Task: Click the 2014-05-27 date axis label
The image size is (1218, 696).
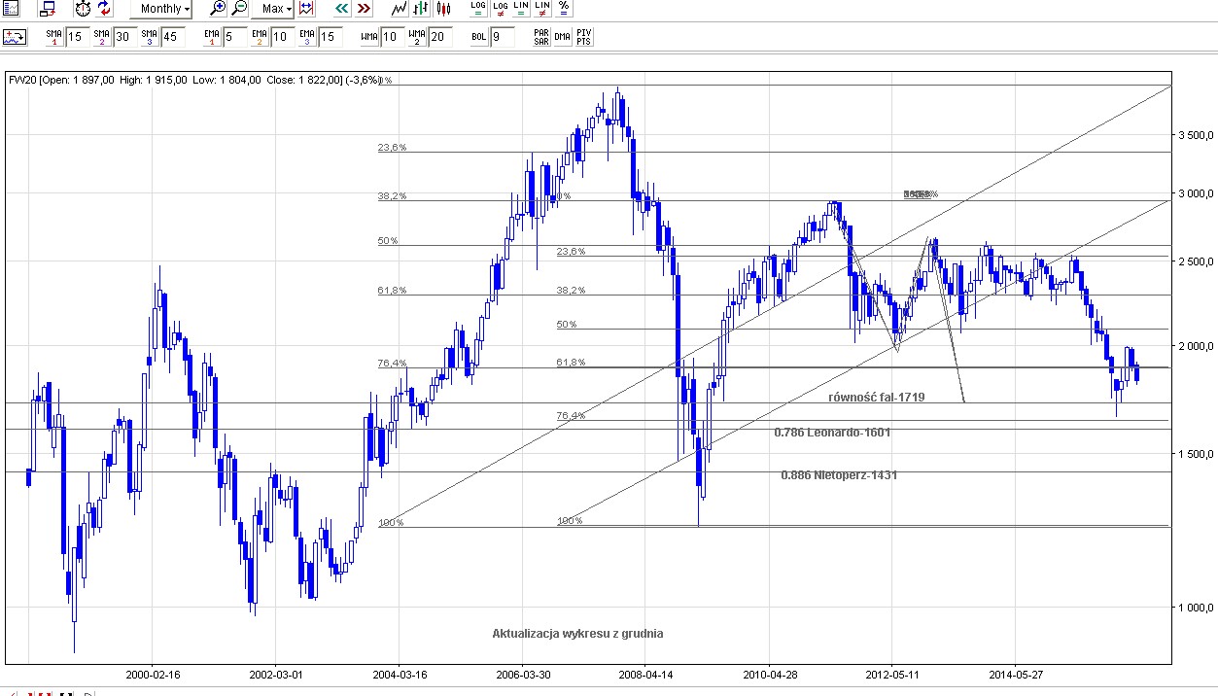Action: (x=1015, y=673)
